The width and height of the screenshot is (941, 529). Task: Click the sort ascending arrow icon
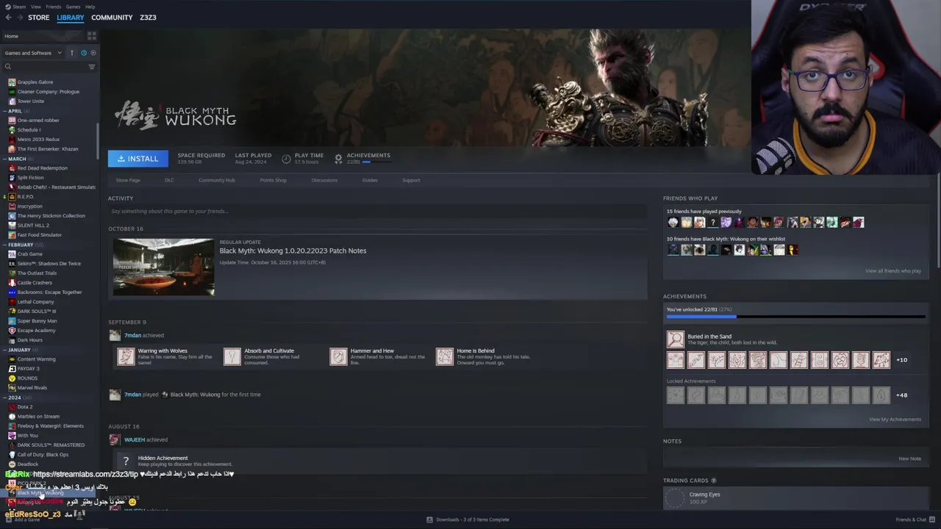(71, 53)
